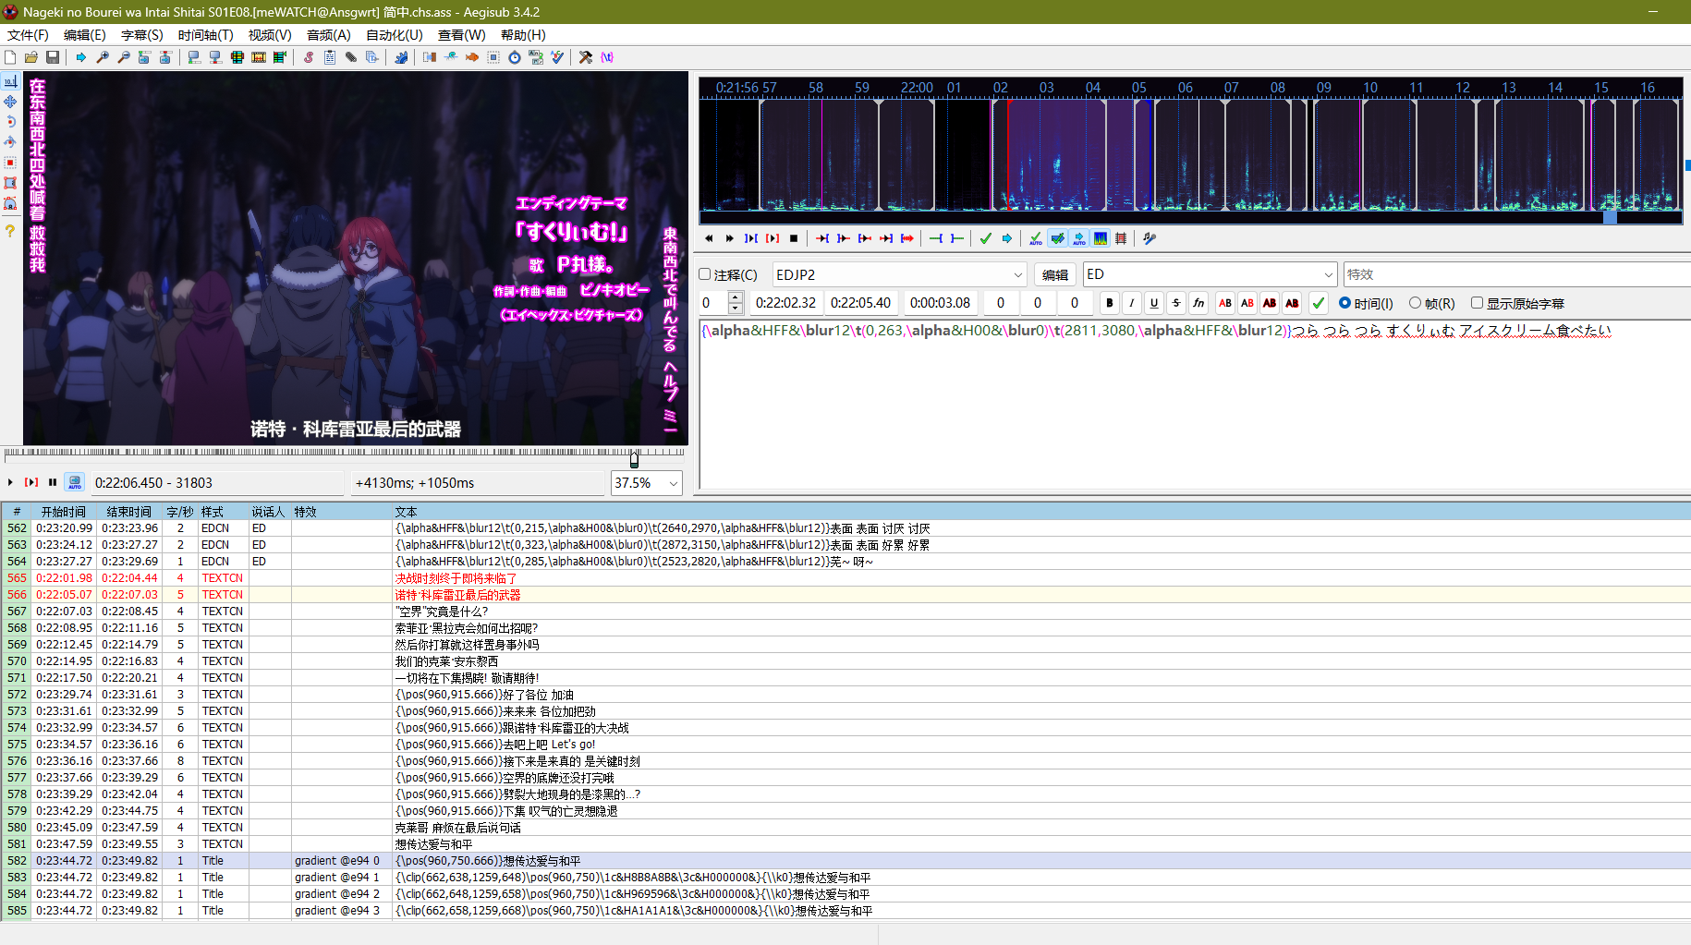Open the Kanji Timer icon
This screenshot has height=945, width=1691.
point(536,57)
